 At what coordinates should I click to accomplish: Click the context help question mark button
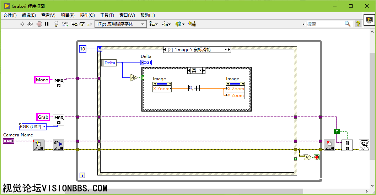coord(358,24)
